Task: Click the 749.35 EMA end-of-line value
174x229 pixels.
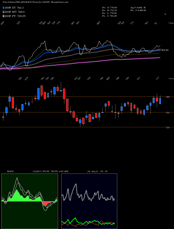Action: (164, 50)
